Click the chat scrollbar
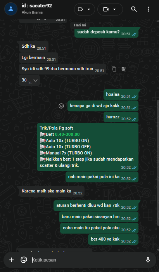159x272 pixels. coord(158,173)
